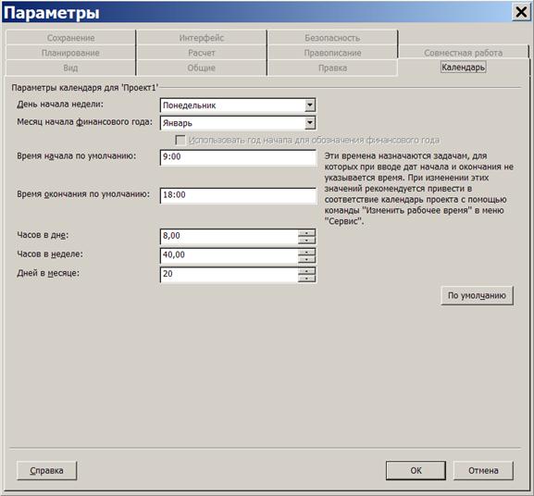
Task: Toggle the Использовать год начала checkbox
Action: pos(180,140)
